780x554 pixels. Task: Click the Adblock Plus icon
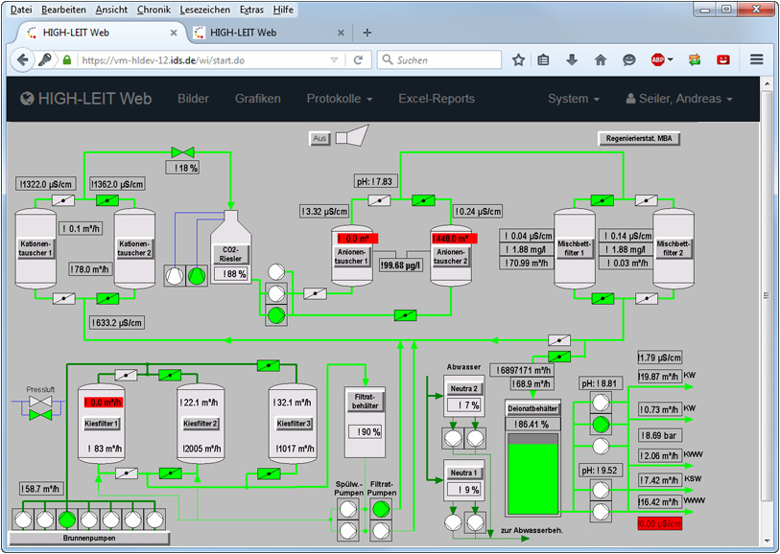tap(660, 59)
